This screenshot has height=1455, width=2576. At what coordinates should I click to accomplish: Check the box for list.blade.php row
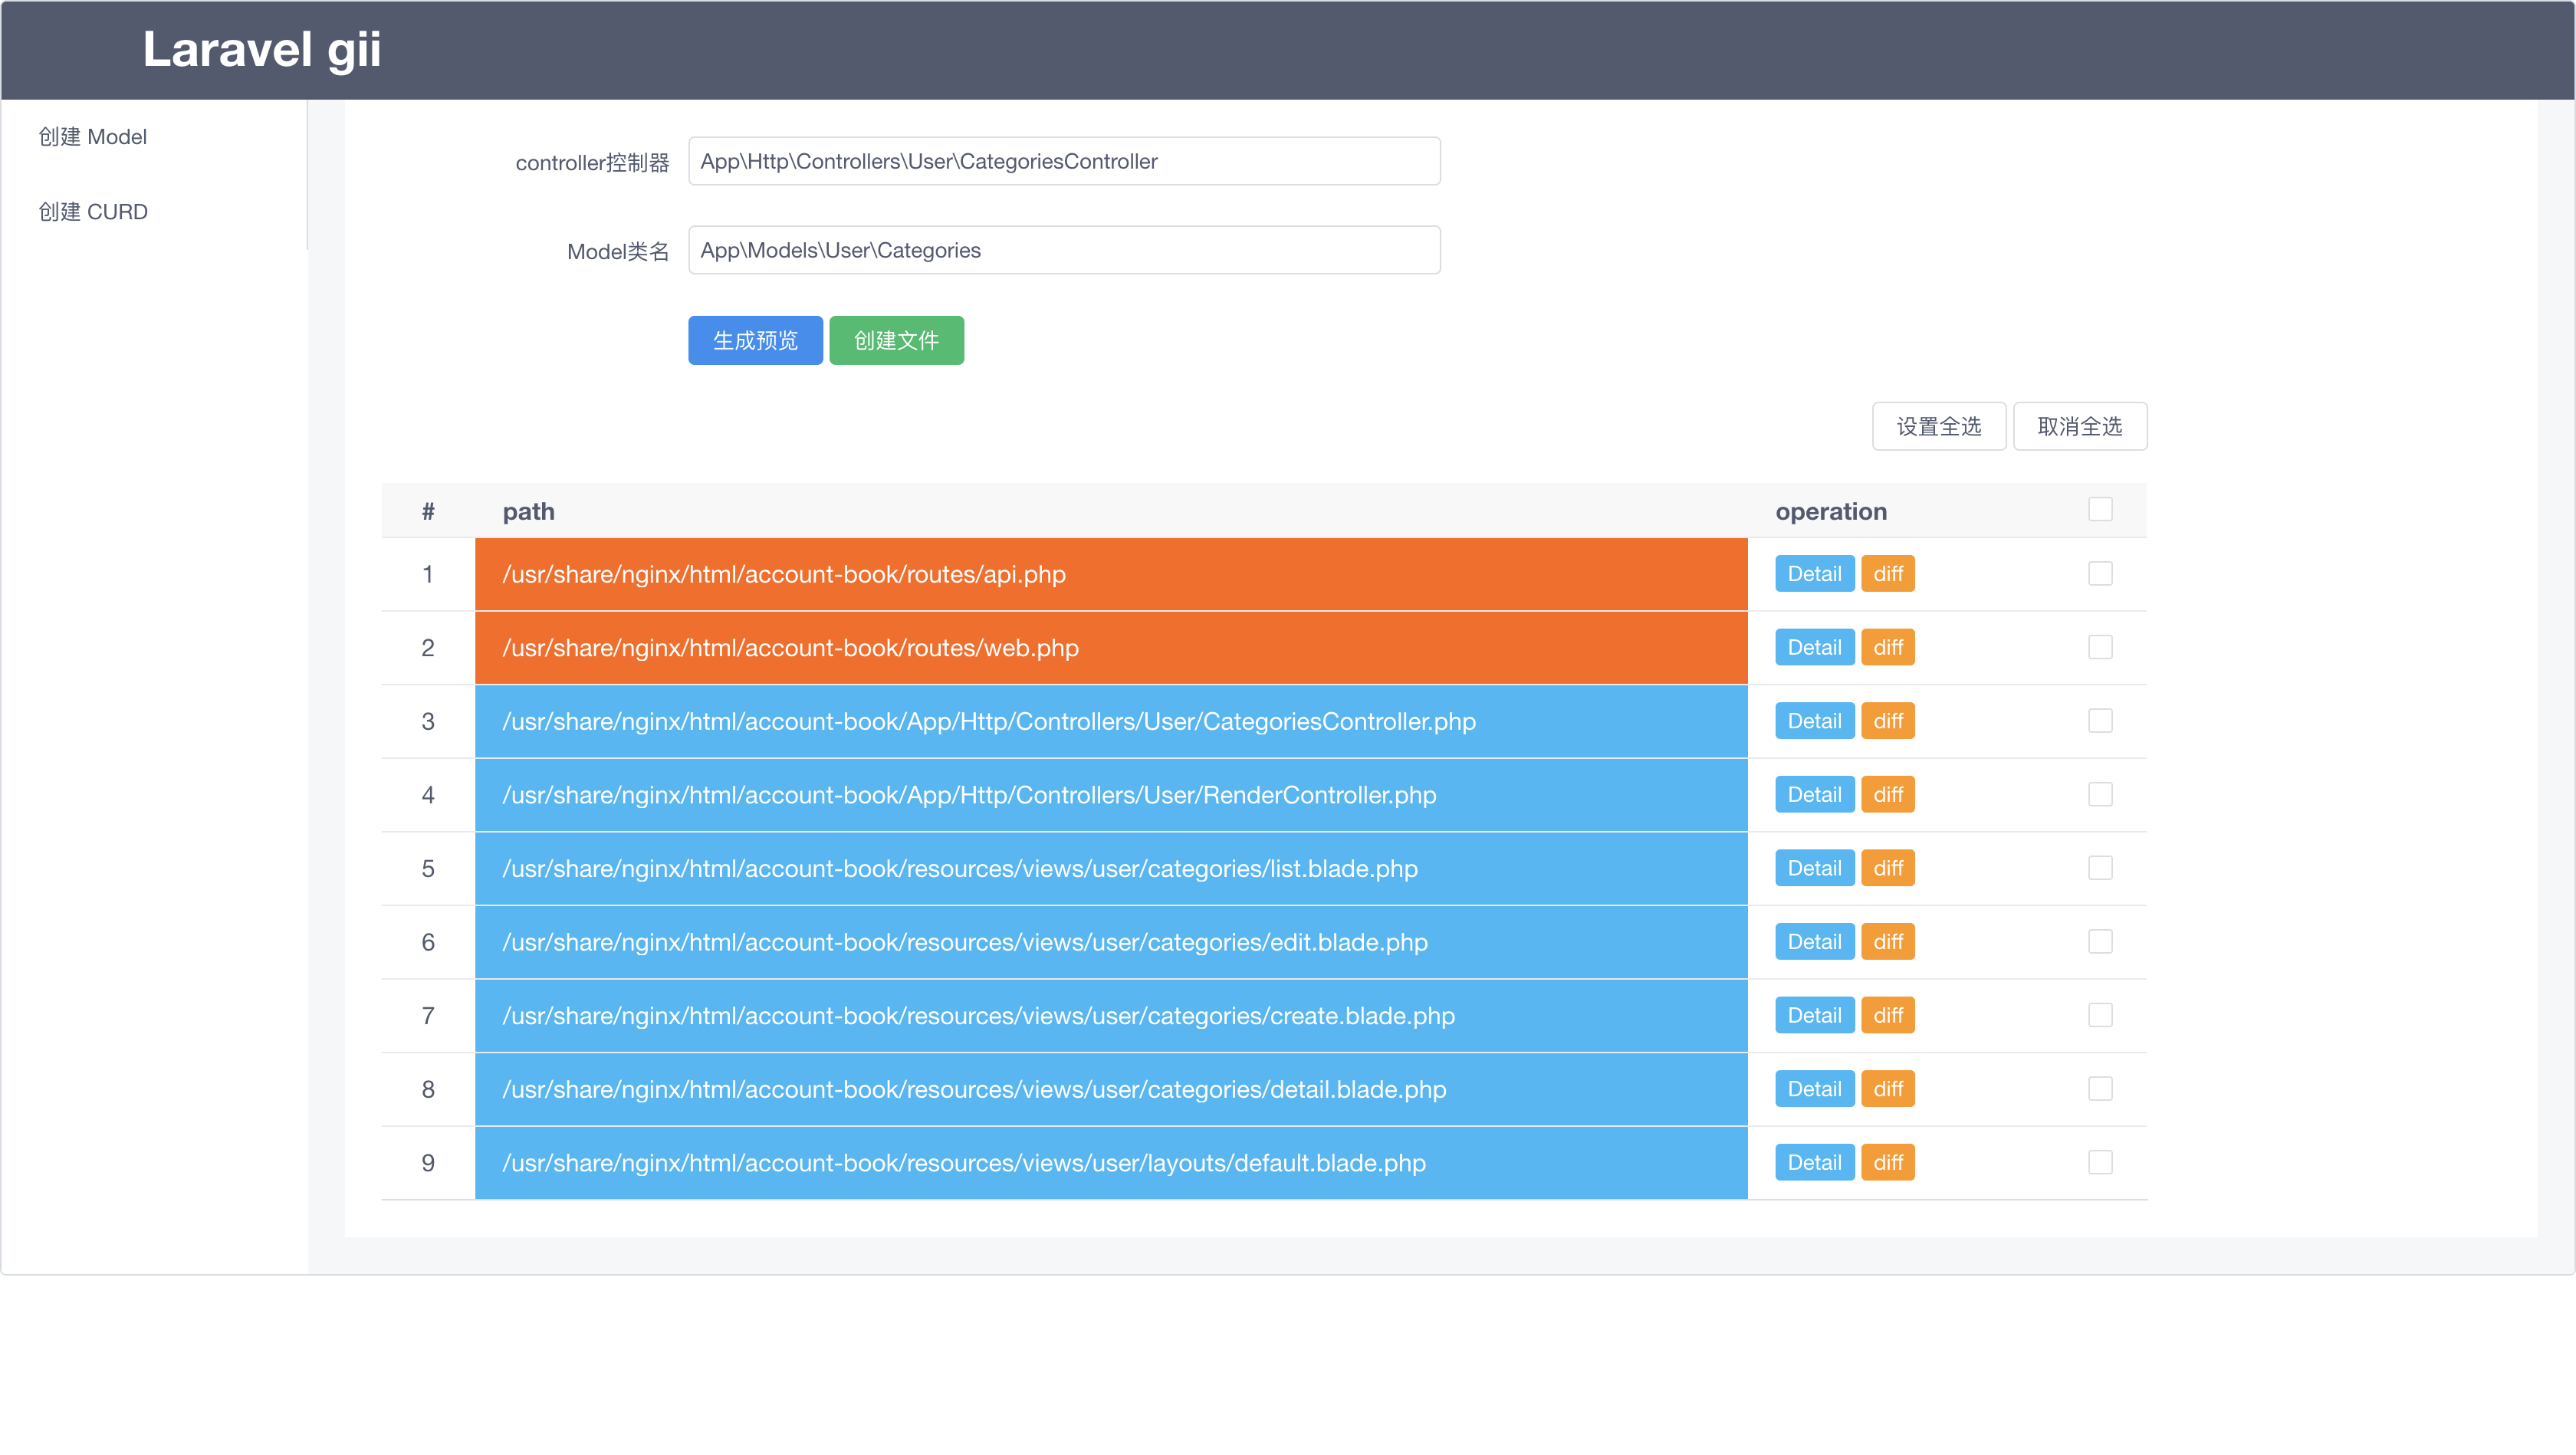point(2100,868)
